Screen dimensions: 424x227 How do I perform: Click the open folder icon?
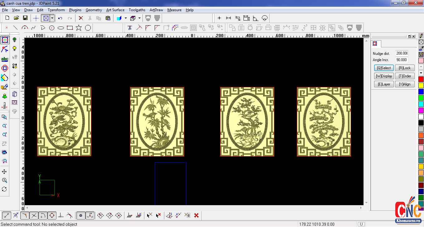pyautogui.click(x=16, y=18)
